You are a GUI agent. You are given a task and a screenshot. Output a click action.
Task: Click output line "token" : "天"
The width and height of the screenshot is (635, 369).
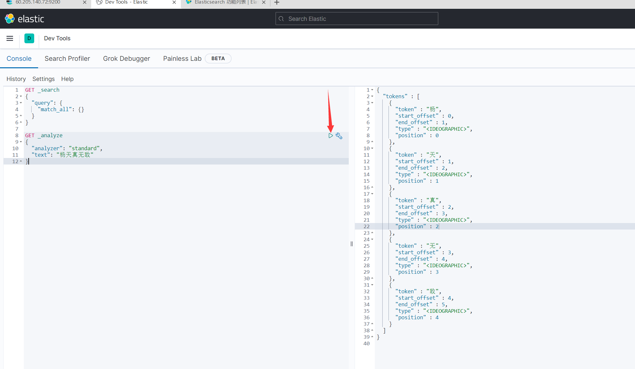(x=418, y=155)
